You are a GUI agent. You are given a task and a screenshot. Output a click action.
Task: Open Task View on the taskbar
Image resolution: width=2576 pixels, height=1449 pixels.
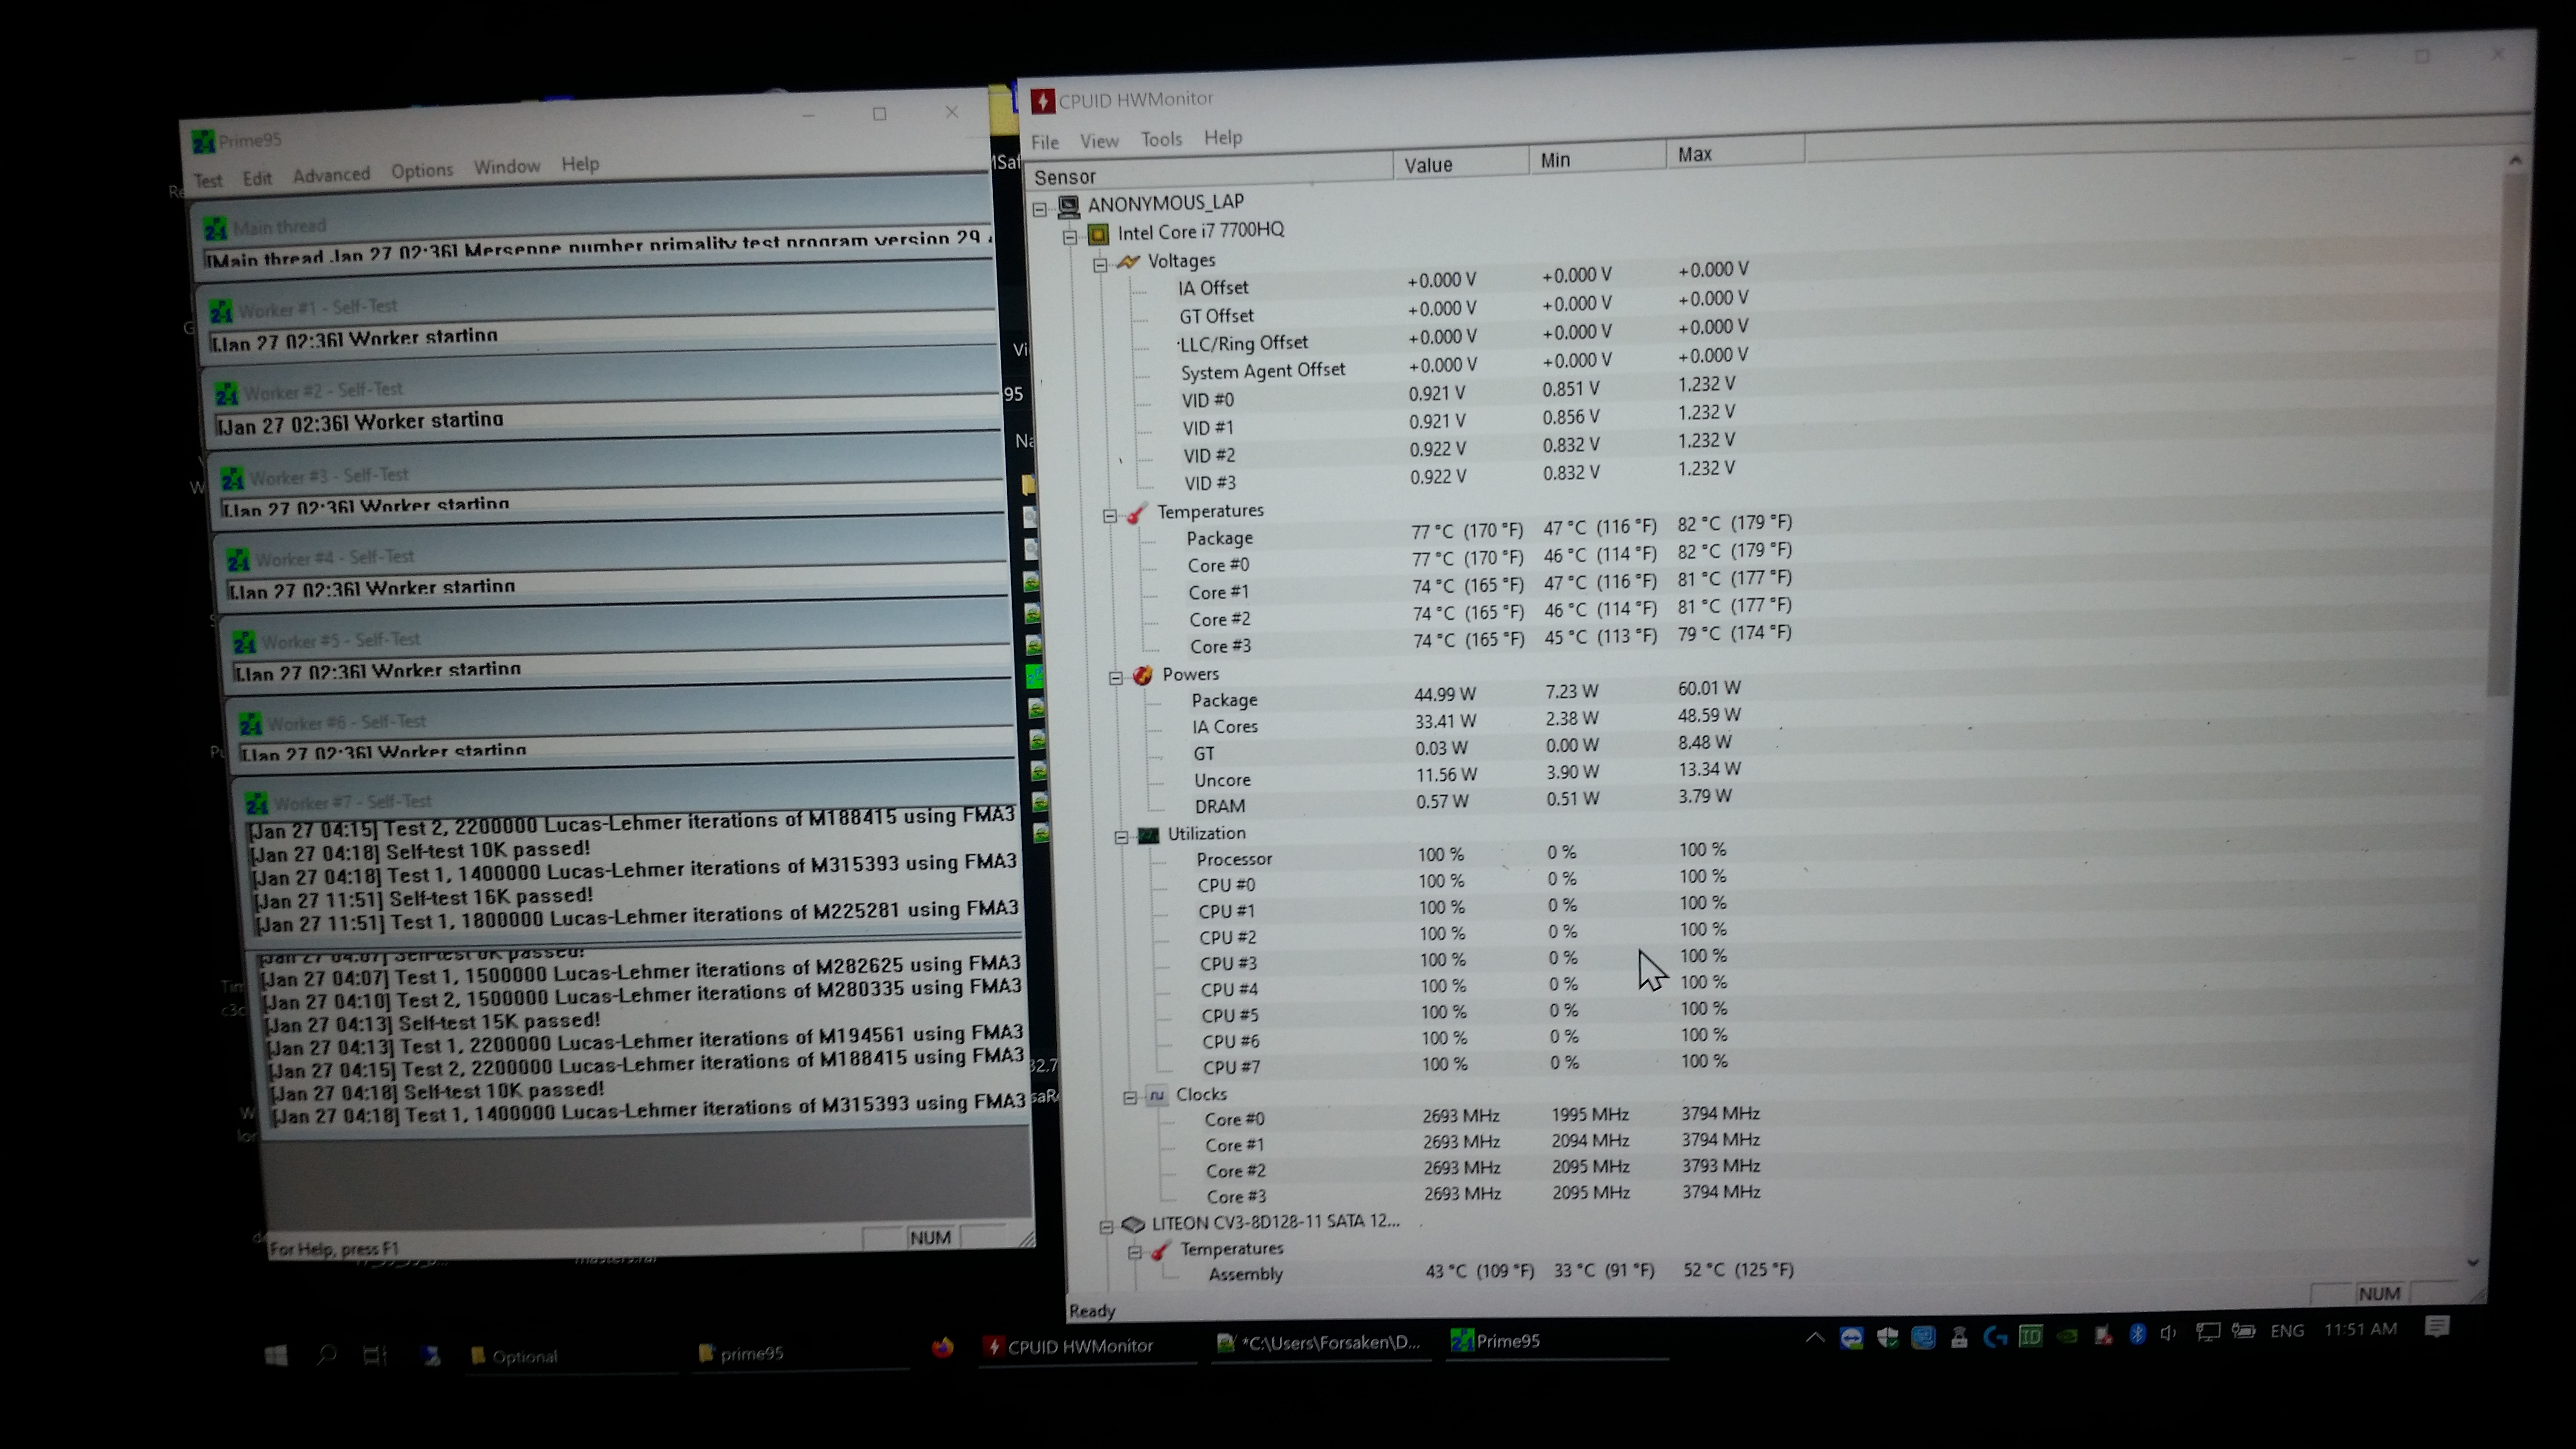coord(375,1355)
